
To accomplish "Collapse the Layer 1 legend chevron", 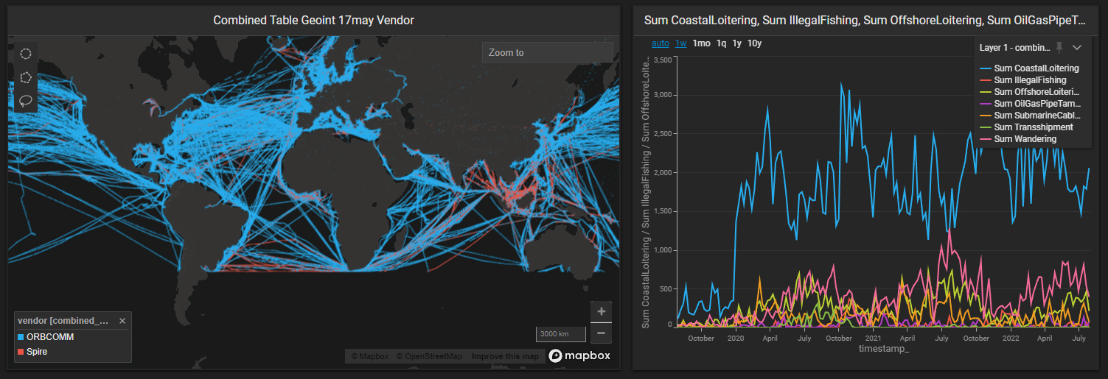I will click(x=1077, y=48).
